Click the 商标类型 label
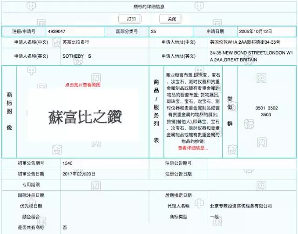Viewport: 298px width, 234px height. (x=178, y=216)
